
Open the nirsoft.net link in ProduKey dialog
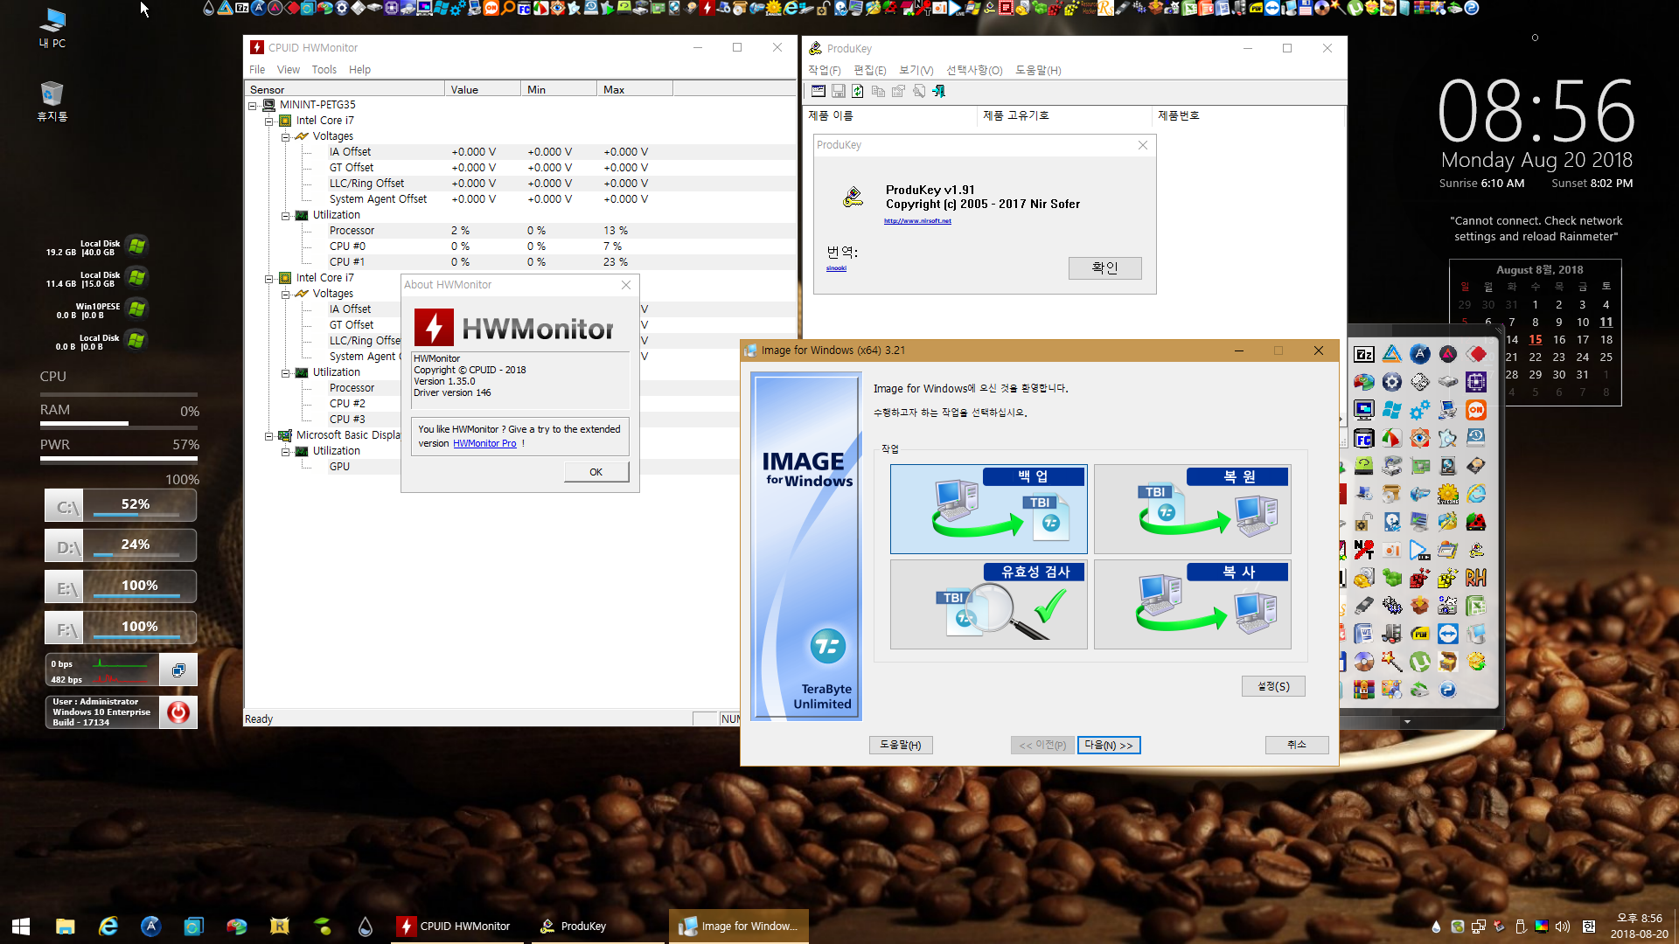[917, 221]
